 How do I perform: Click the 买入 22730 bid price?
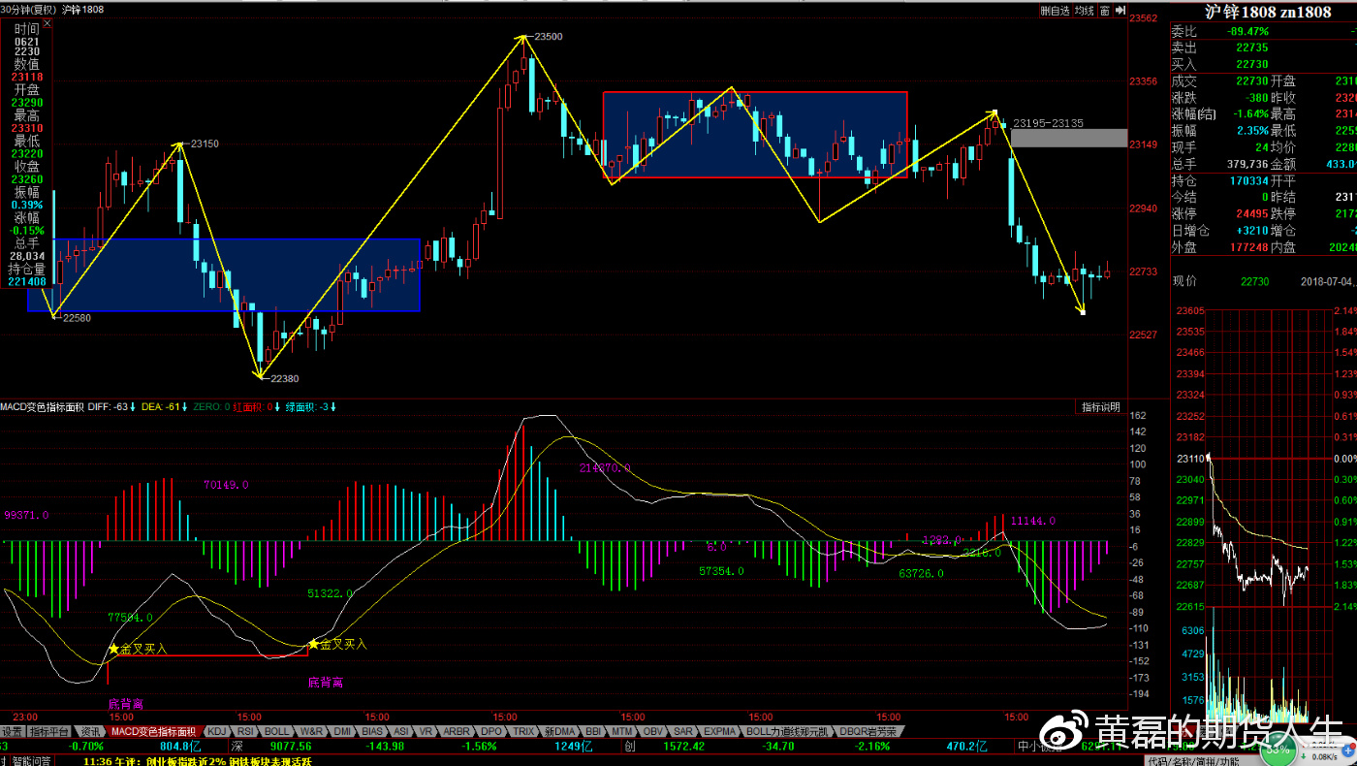coord(1251,64)
